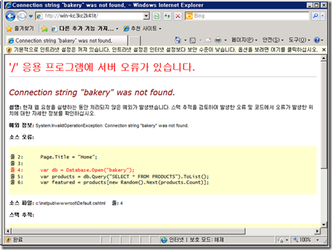The image size is (332, 250).
Task: Click the globe zone icon in the status bar
Action: [164, 240]
